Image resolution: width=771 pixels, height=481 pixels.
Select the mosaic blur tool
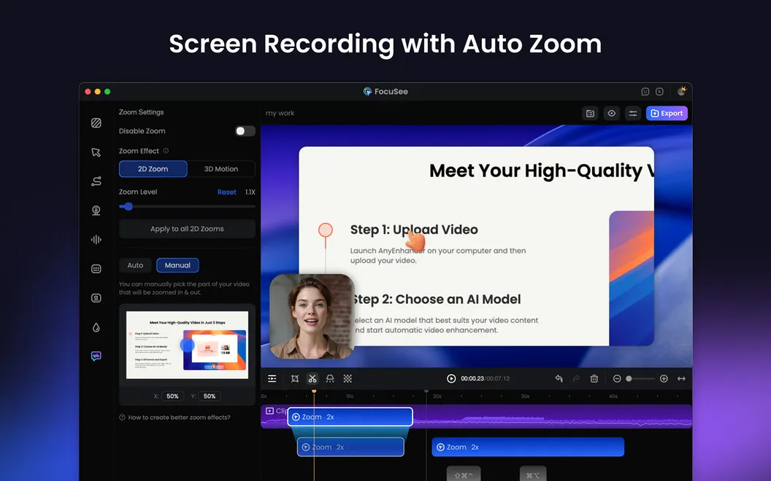[348, 378]
